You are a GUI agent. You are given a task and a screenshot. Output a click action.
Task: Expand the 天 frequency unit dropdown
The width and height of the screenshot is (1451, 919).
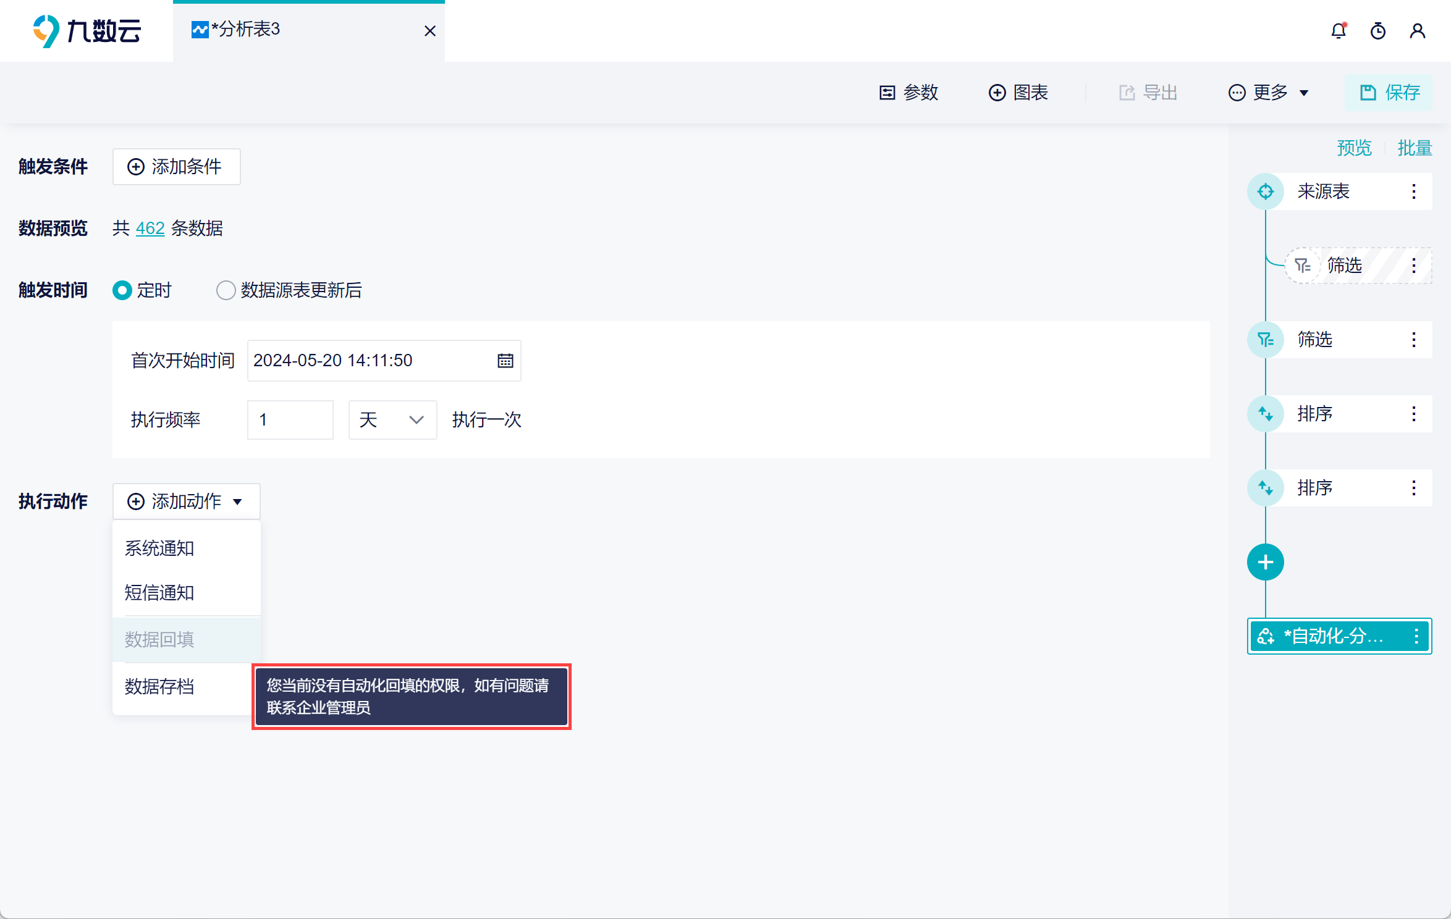click(392, 420)
